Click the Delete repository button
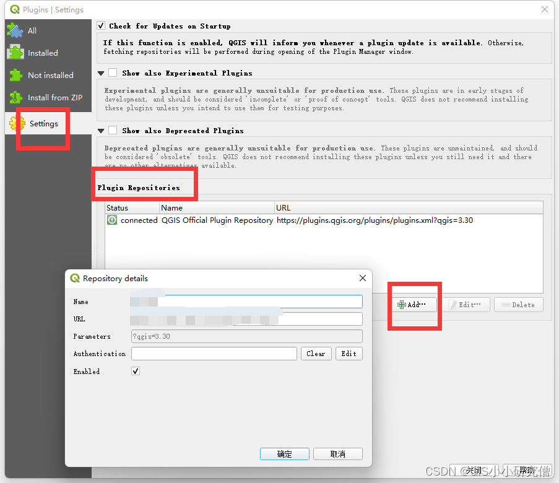The height and width of the screenshot is (483, 559). pyautogui.click(x=519, y=305)
